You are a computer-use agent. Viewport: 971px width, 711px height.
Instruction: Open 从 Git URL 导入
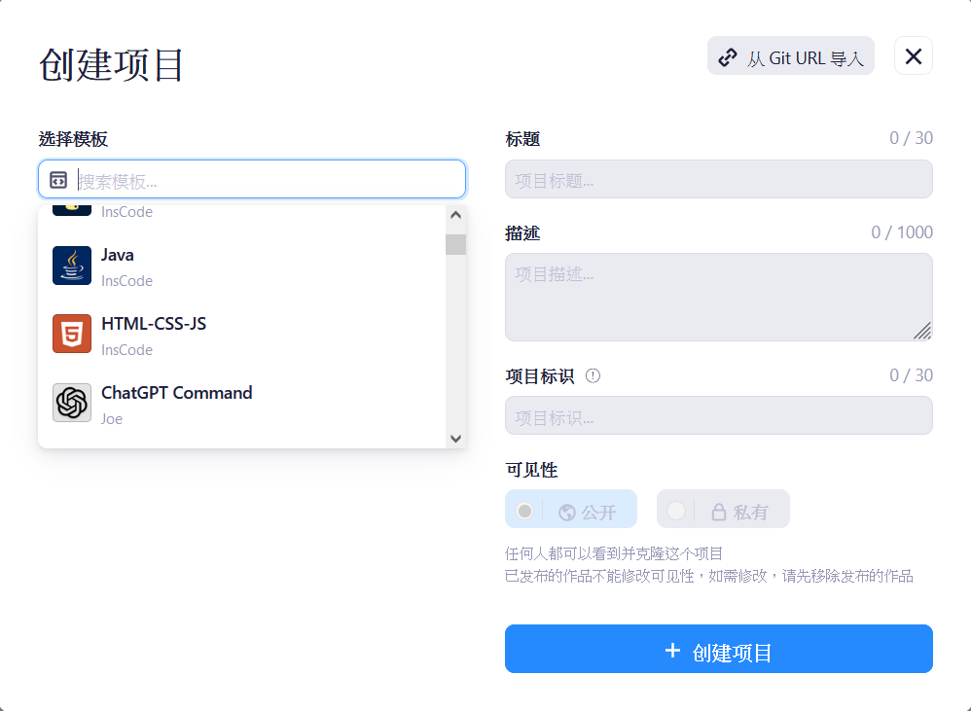point(790,56)
